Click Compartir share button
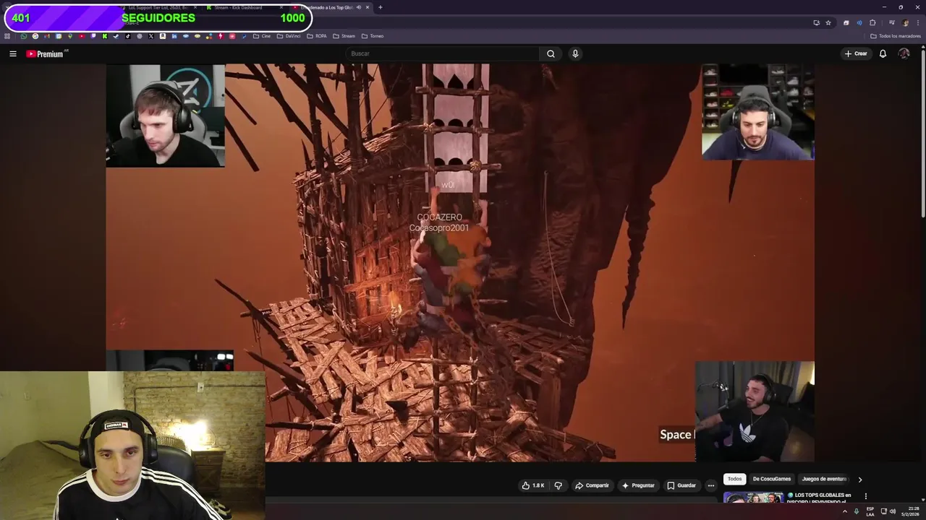Viewport: 926px width, 520px height. coord(592,485)
